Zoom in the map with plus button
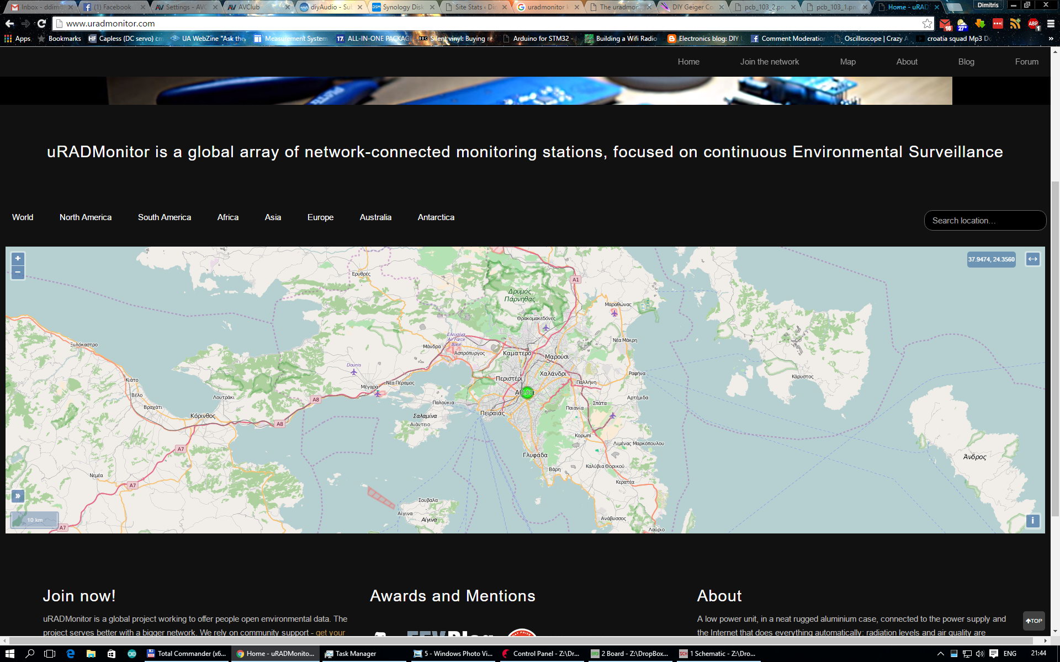This screenshot has width=1060, height=662. click(x=18, y=258)
